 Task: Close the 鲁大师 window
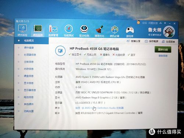tap(174, 23)
